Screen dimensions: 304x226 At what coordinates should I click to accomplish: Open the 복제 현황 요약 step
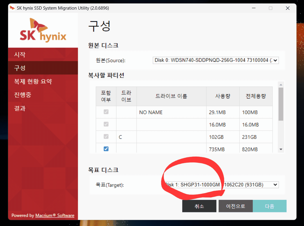(x=43, y=81)
